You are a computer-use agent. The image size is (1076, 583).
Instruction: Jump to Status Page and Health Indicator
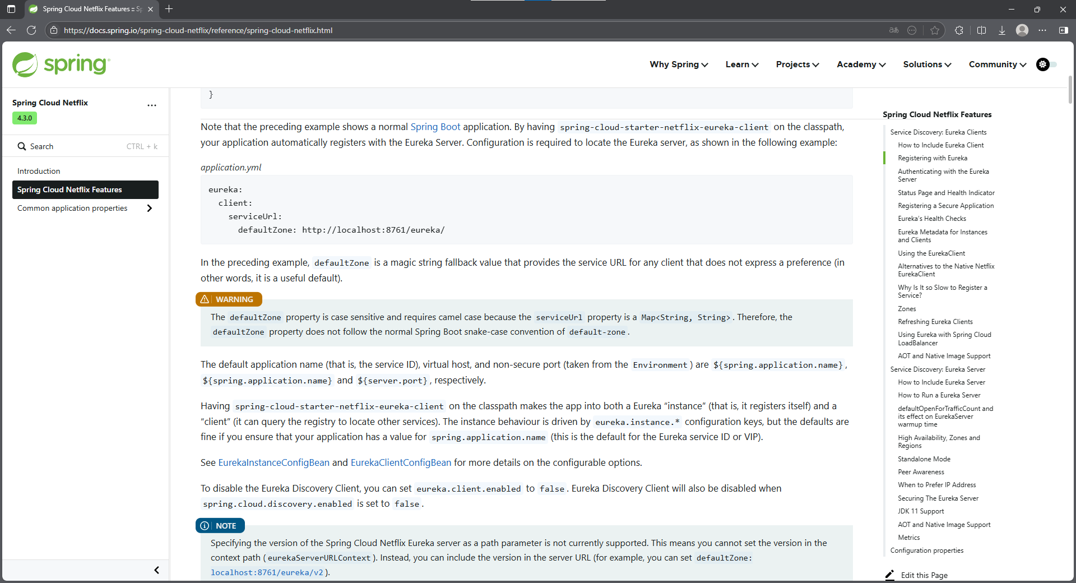coord(946,193)
